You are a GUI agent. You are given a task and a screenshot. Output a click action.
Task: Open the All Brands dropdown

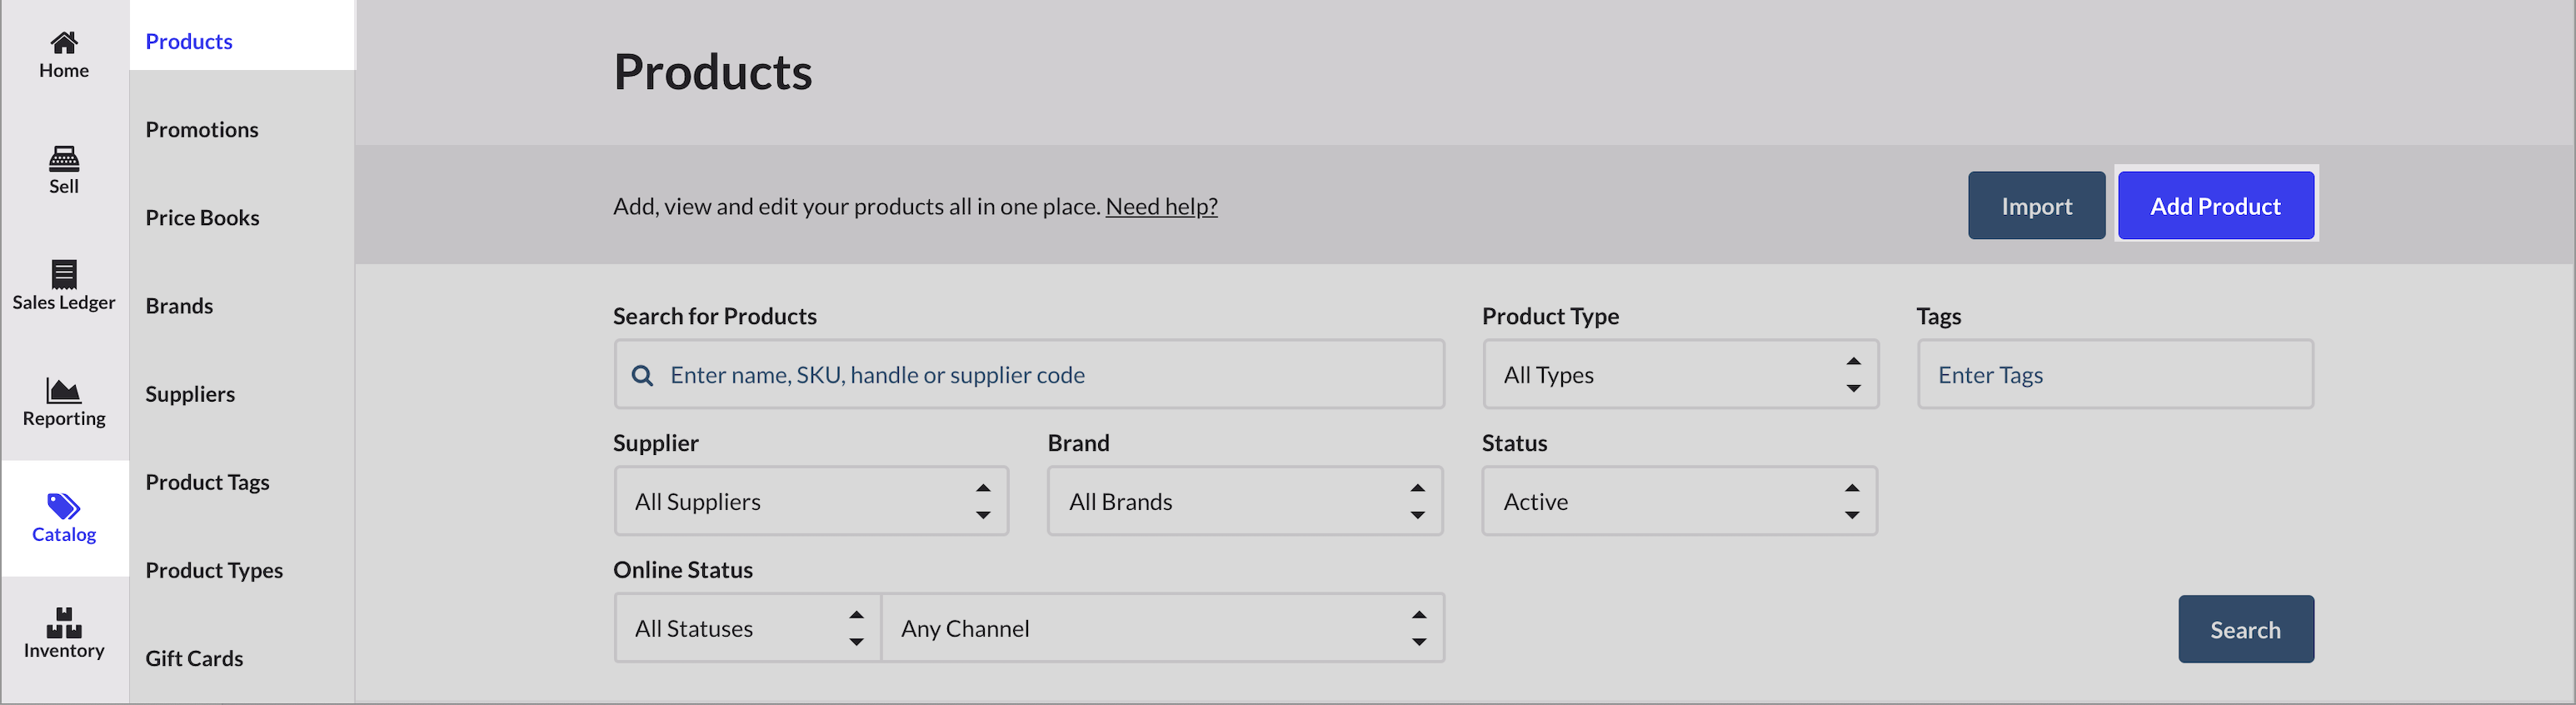pos(1244,502)
